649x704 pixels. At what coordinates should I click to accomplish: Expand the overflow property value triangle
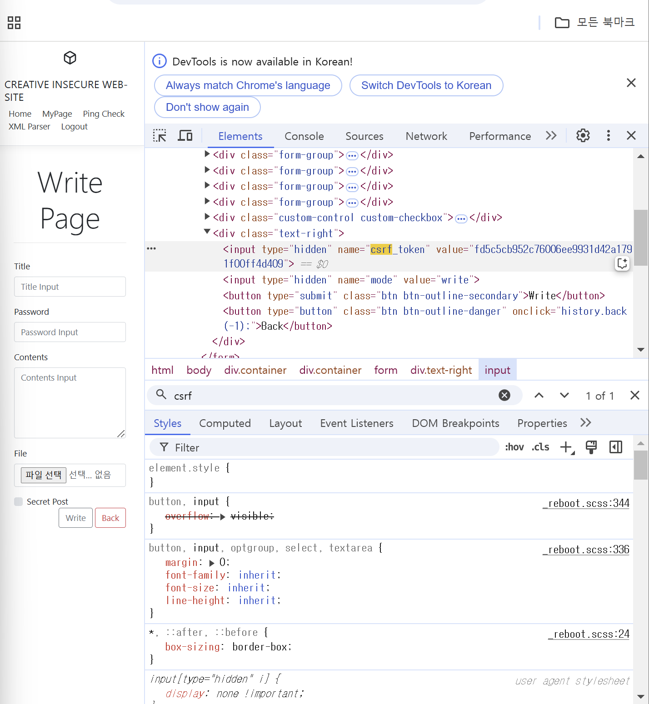pyautogui.click(x=223, y=517)
